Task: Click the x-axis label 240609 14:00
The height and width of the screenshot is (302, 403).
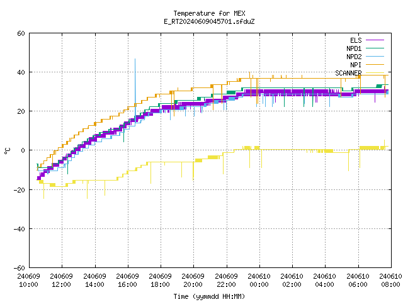Action: pos(94,281)
